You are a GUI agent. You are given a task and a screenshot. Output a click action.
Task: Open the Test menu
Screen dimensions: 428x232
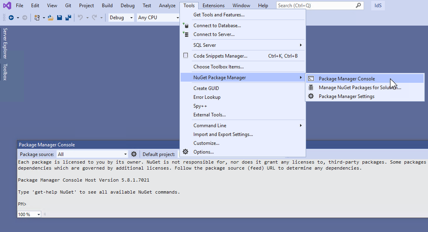coord(147,6)
